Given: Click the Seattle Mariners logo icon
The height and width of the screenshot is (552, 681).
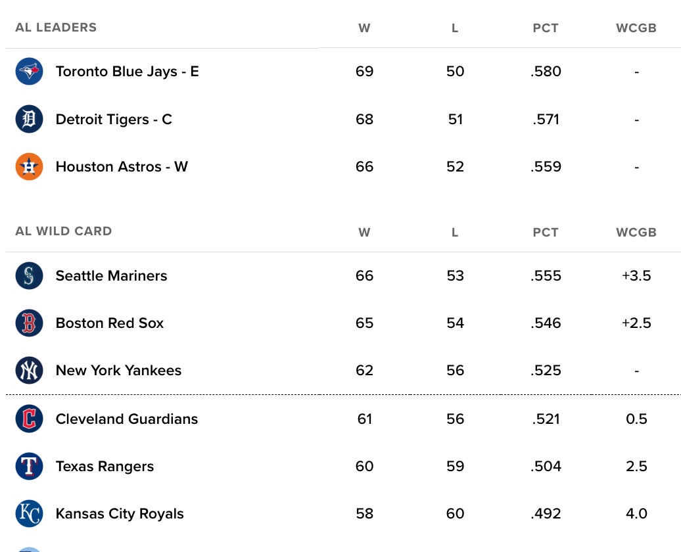Looking at the screenshot, I should pos(29,275).
